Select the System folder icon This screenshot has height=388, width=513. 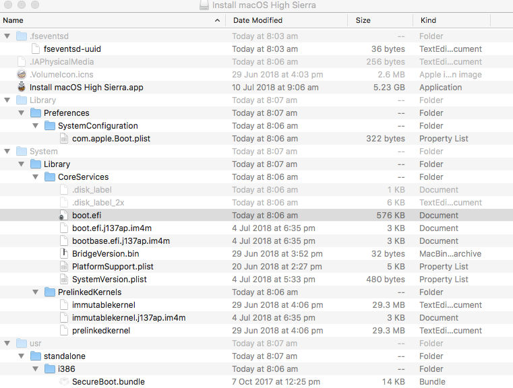click(x=22, y=152)
